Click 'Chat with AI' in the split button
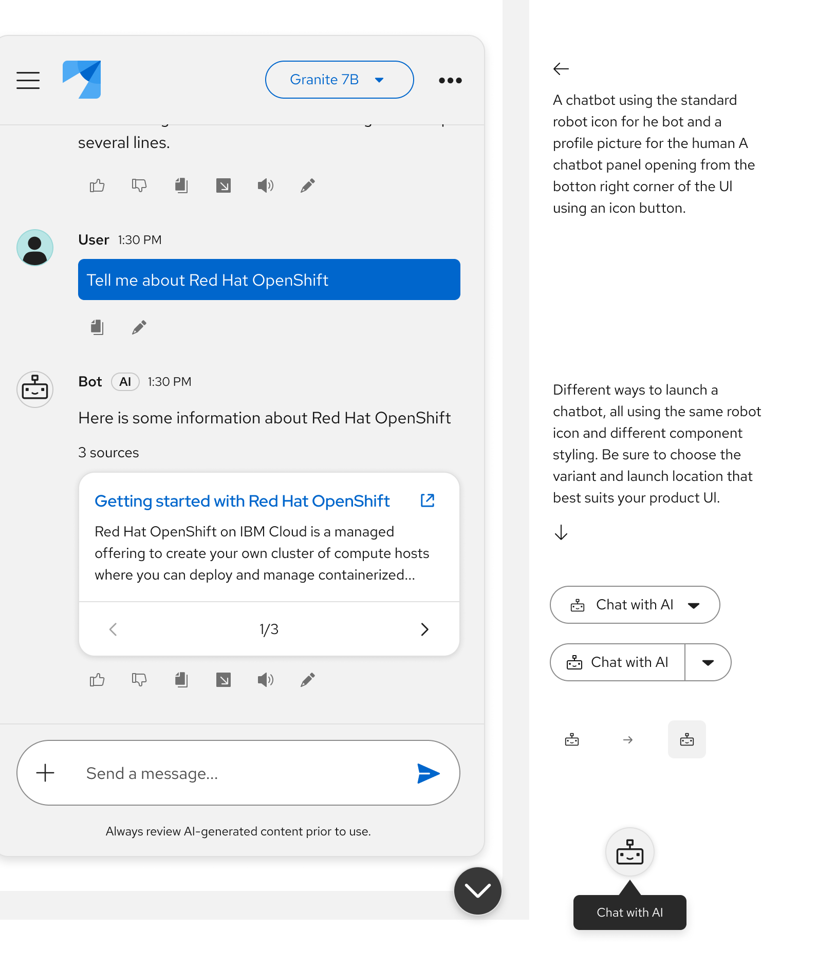Viewport: 817px width, 968px height. (618, 662)
